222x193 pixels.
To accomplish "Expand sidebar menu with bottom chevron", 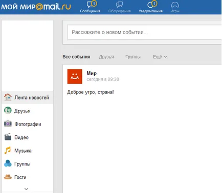I will click(x=26, y=189).
